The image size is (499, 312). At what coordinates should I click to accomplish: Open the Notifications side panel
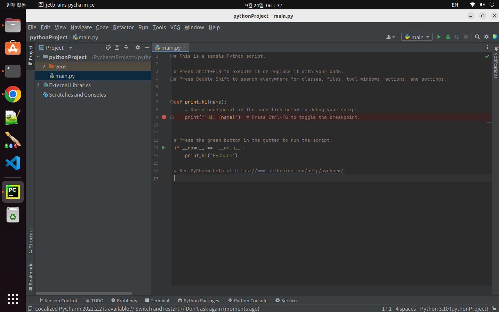point(496,63)
